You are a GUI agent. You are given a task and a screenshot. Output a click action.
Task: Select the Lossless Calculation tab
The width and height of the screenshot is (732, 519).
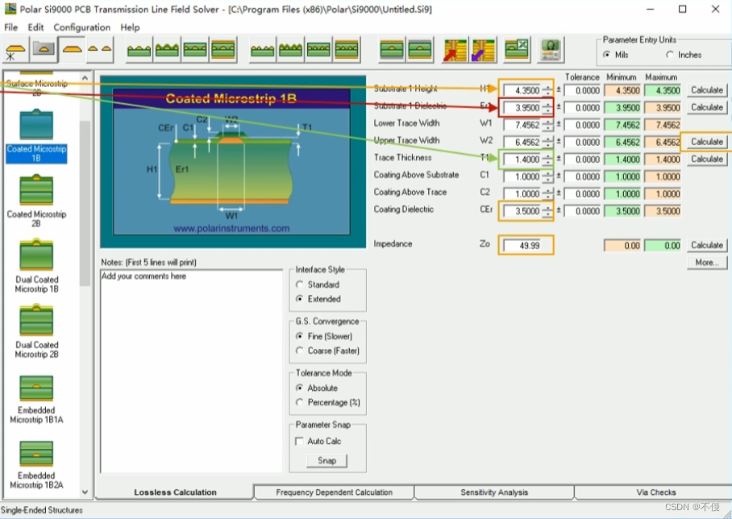click(x=175, y=492)
